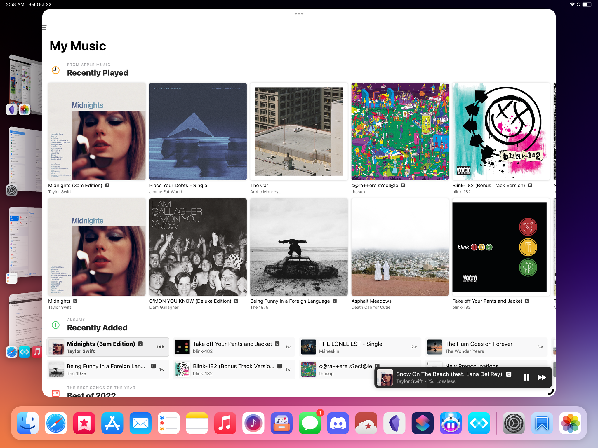Open Finder from the dock
The width and height of the screenshot is (598, 448).
28,423
